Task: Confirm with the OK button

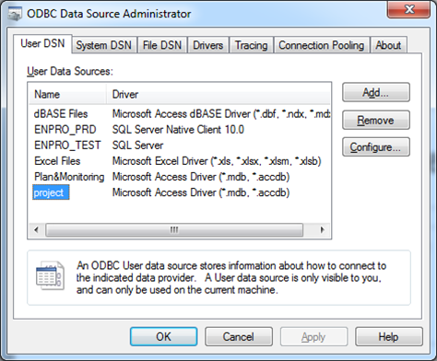Action: click(163, 337)
